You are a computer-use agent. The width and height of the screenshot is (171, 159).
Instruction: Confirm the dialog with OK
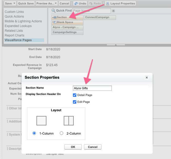[73, 147]
